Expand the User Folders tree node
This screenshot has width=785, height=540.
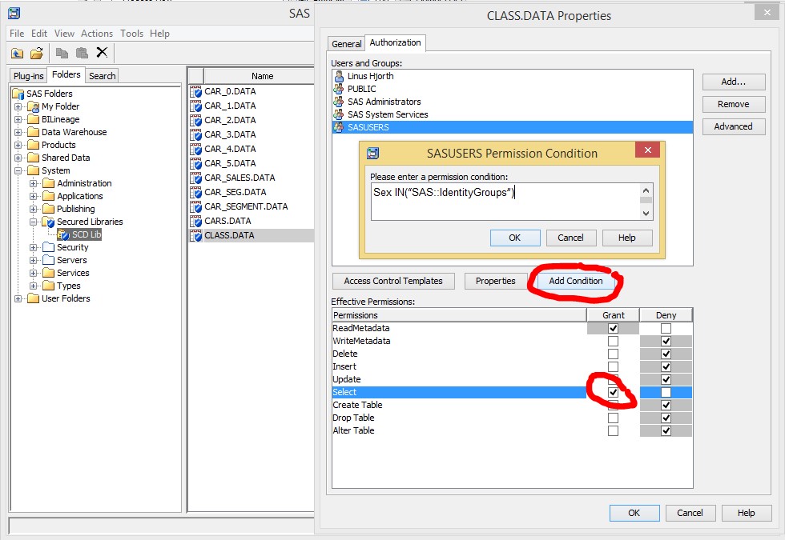(18, 298)
